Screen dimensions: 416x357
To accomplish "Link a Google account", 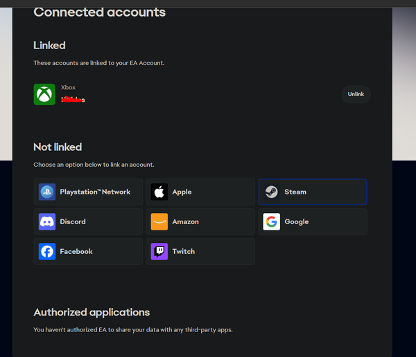I will (x=313, y=221).
